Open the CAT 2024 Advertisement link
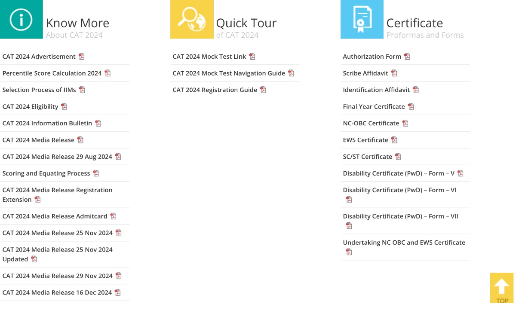 39,57
